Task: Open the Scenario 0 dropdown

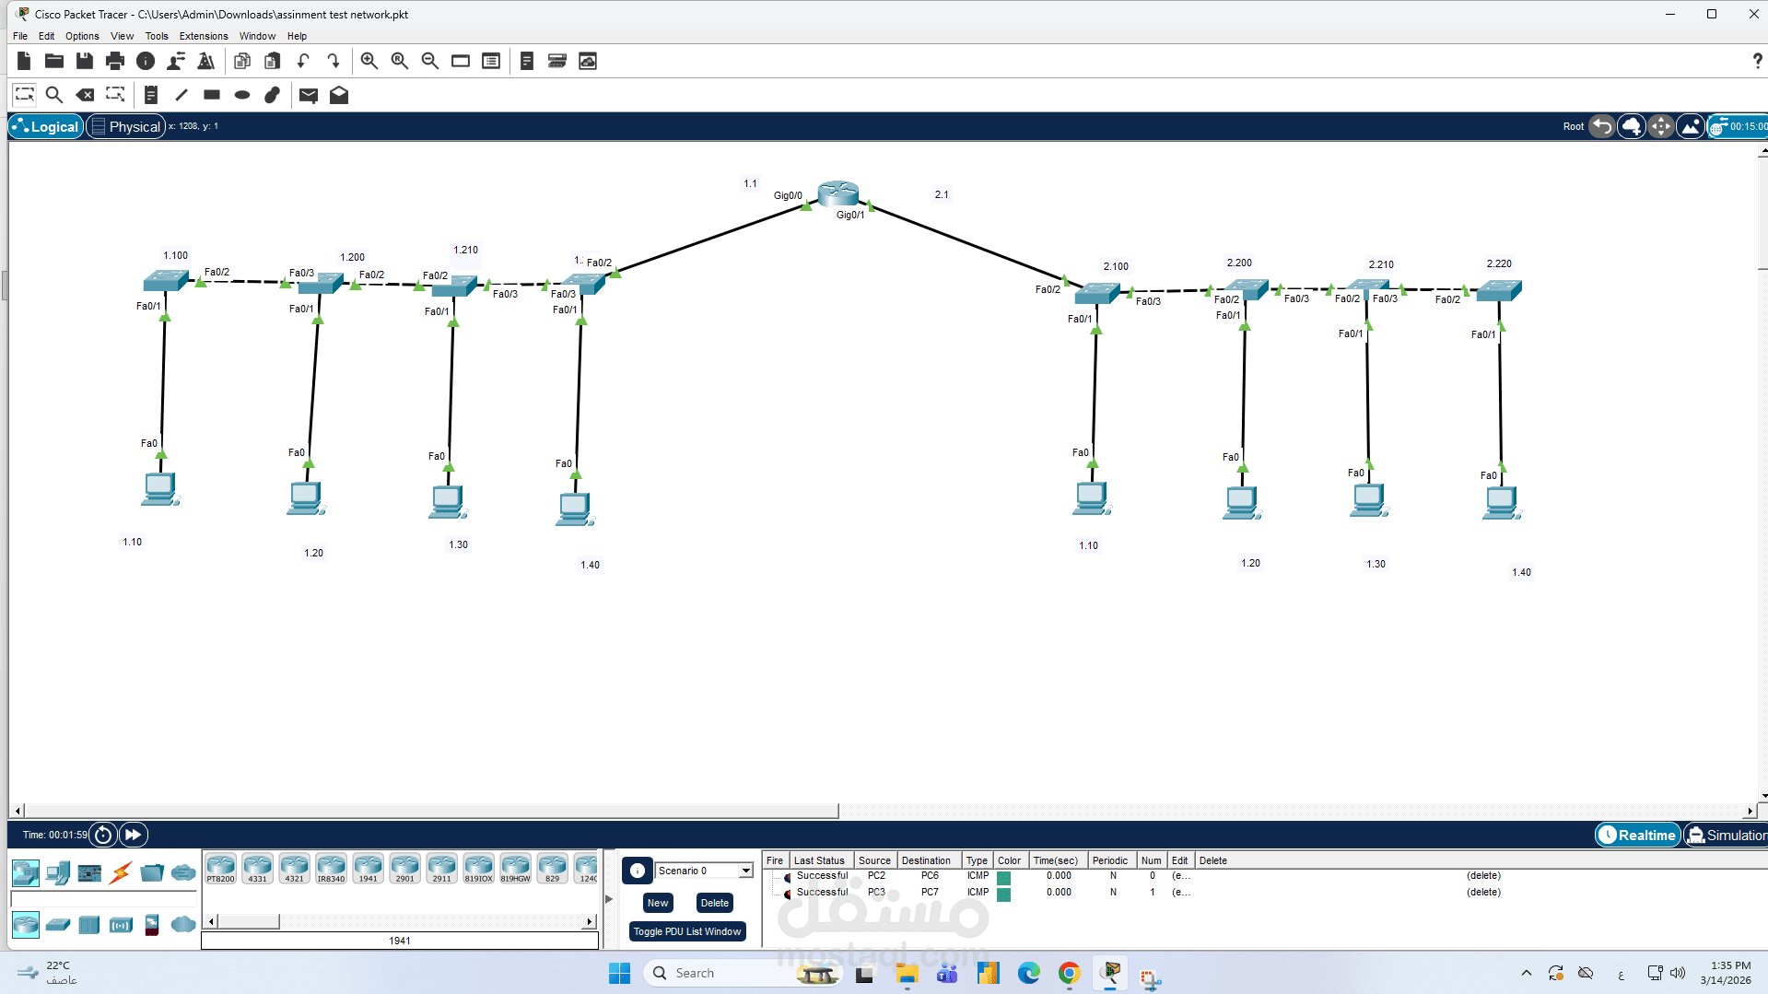Action: (744, 871)
